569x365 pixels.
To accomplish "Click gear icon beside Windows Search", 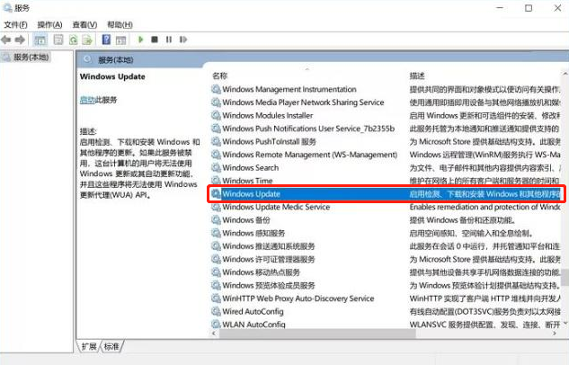I will point(216,167).
